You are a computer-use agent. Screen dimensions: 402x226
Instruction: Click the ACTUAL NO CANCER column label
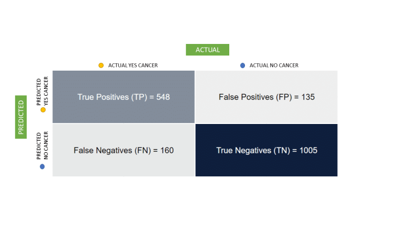pyautogui.click(x=274, y=65)
